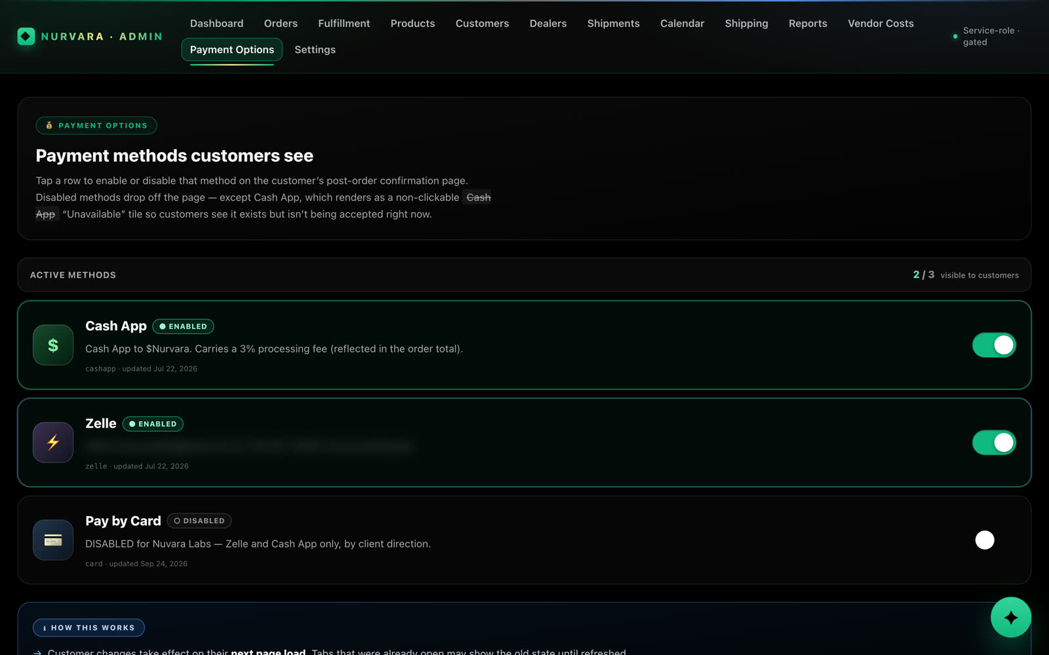Disable the Cash App toggle

[994, 345]
